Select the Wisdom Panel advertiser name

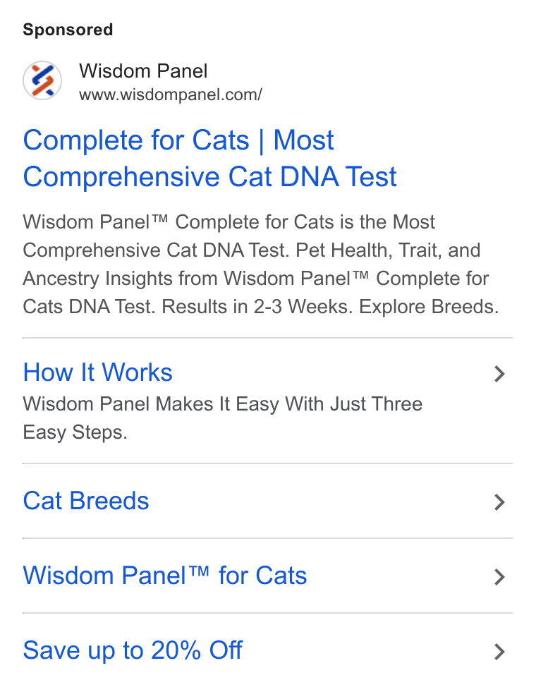143,71
